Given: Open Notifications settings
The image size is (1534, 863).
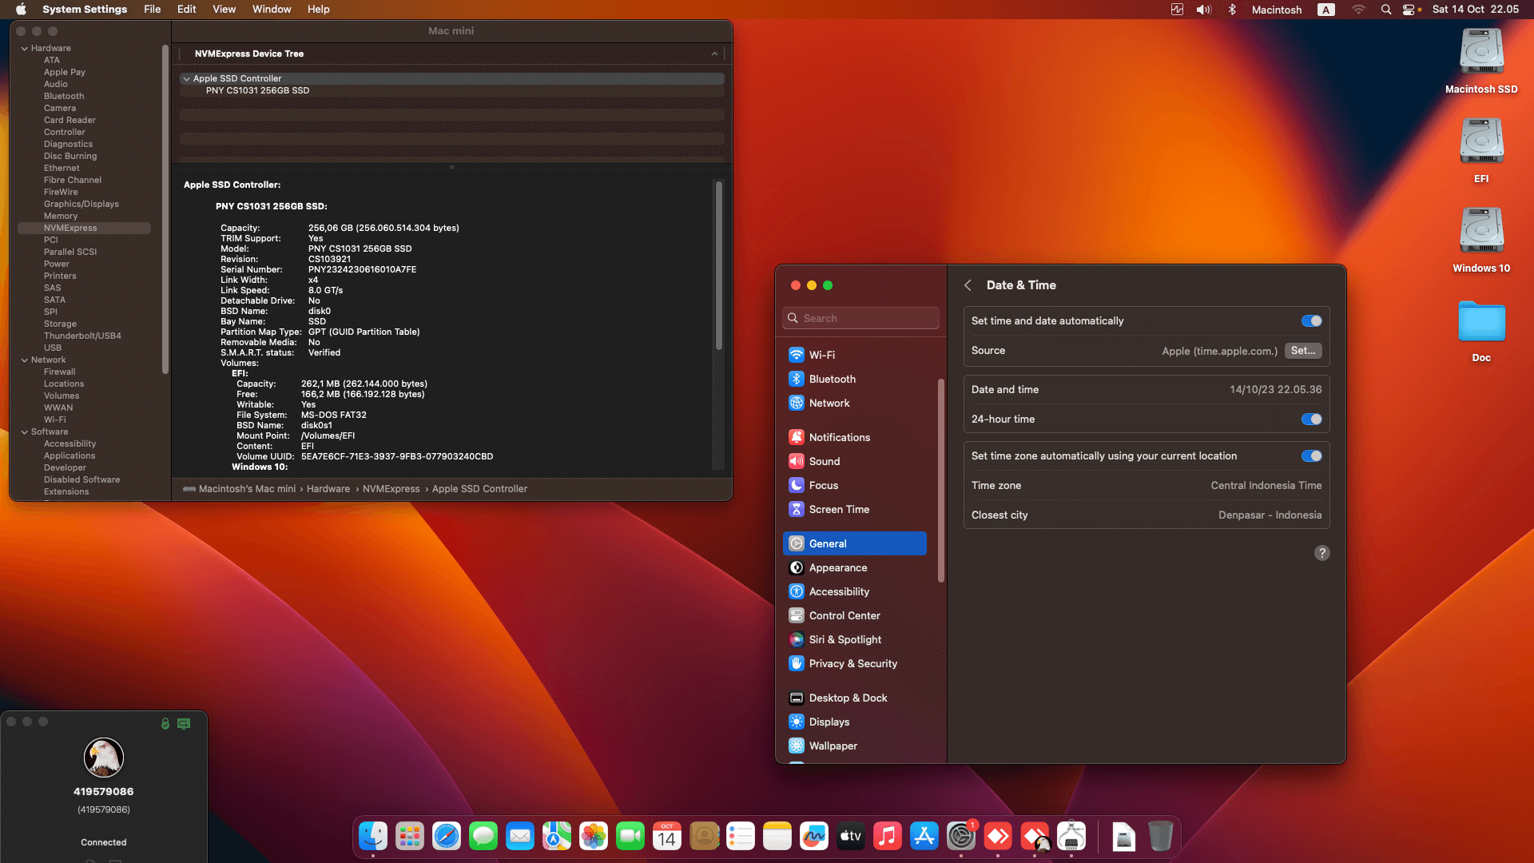Looking at the screenshot, I should 839,437.
